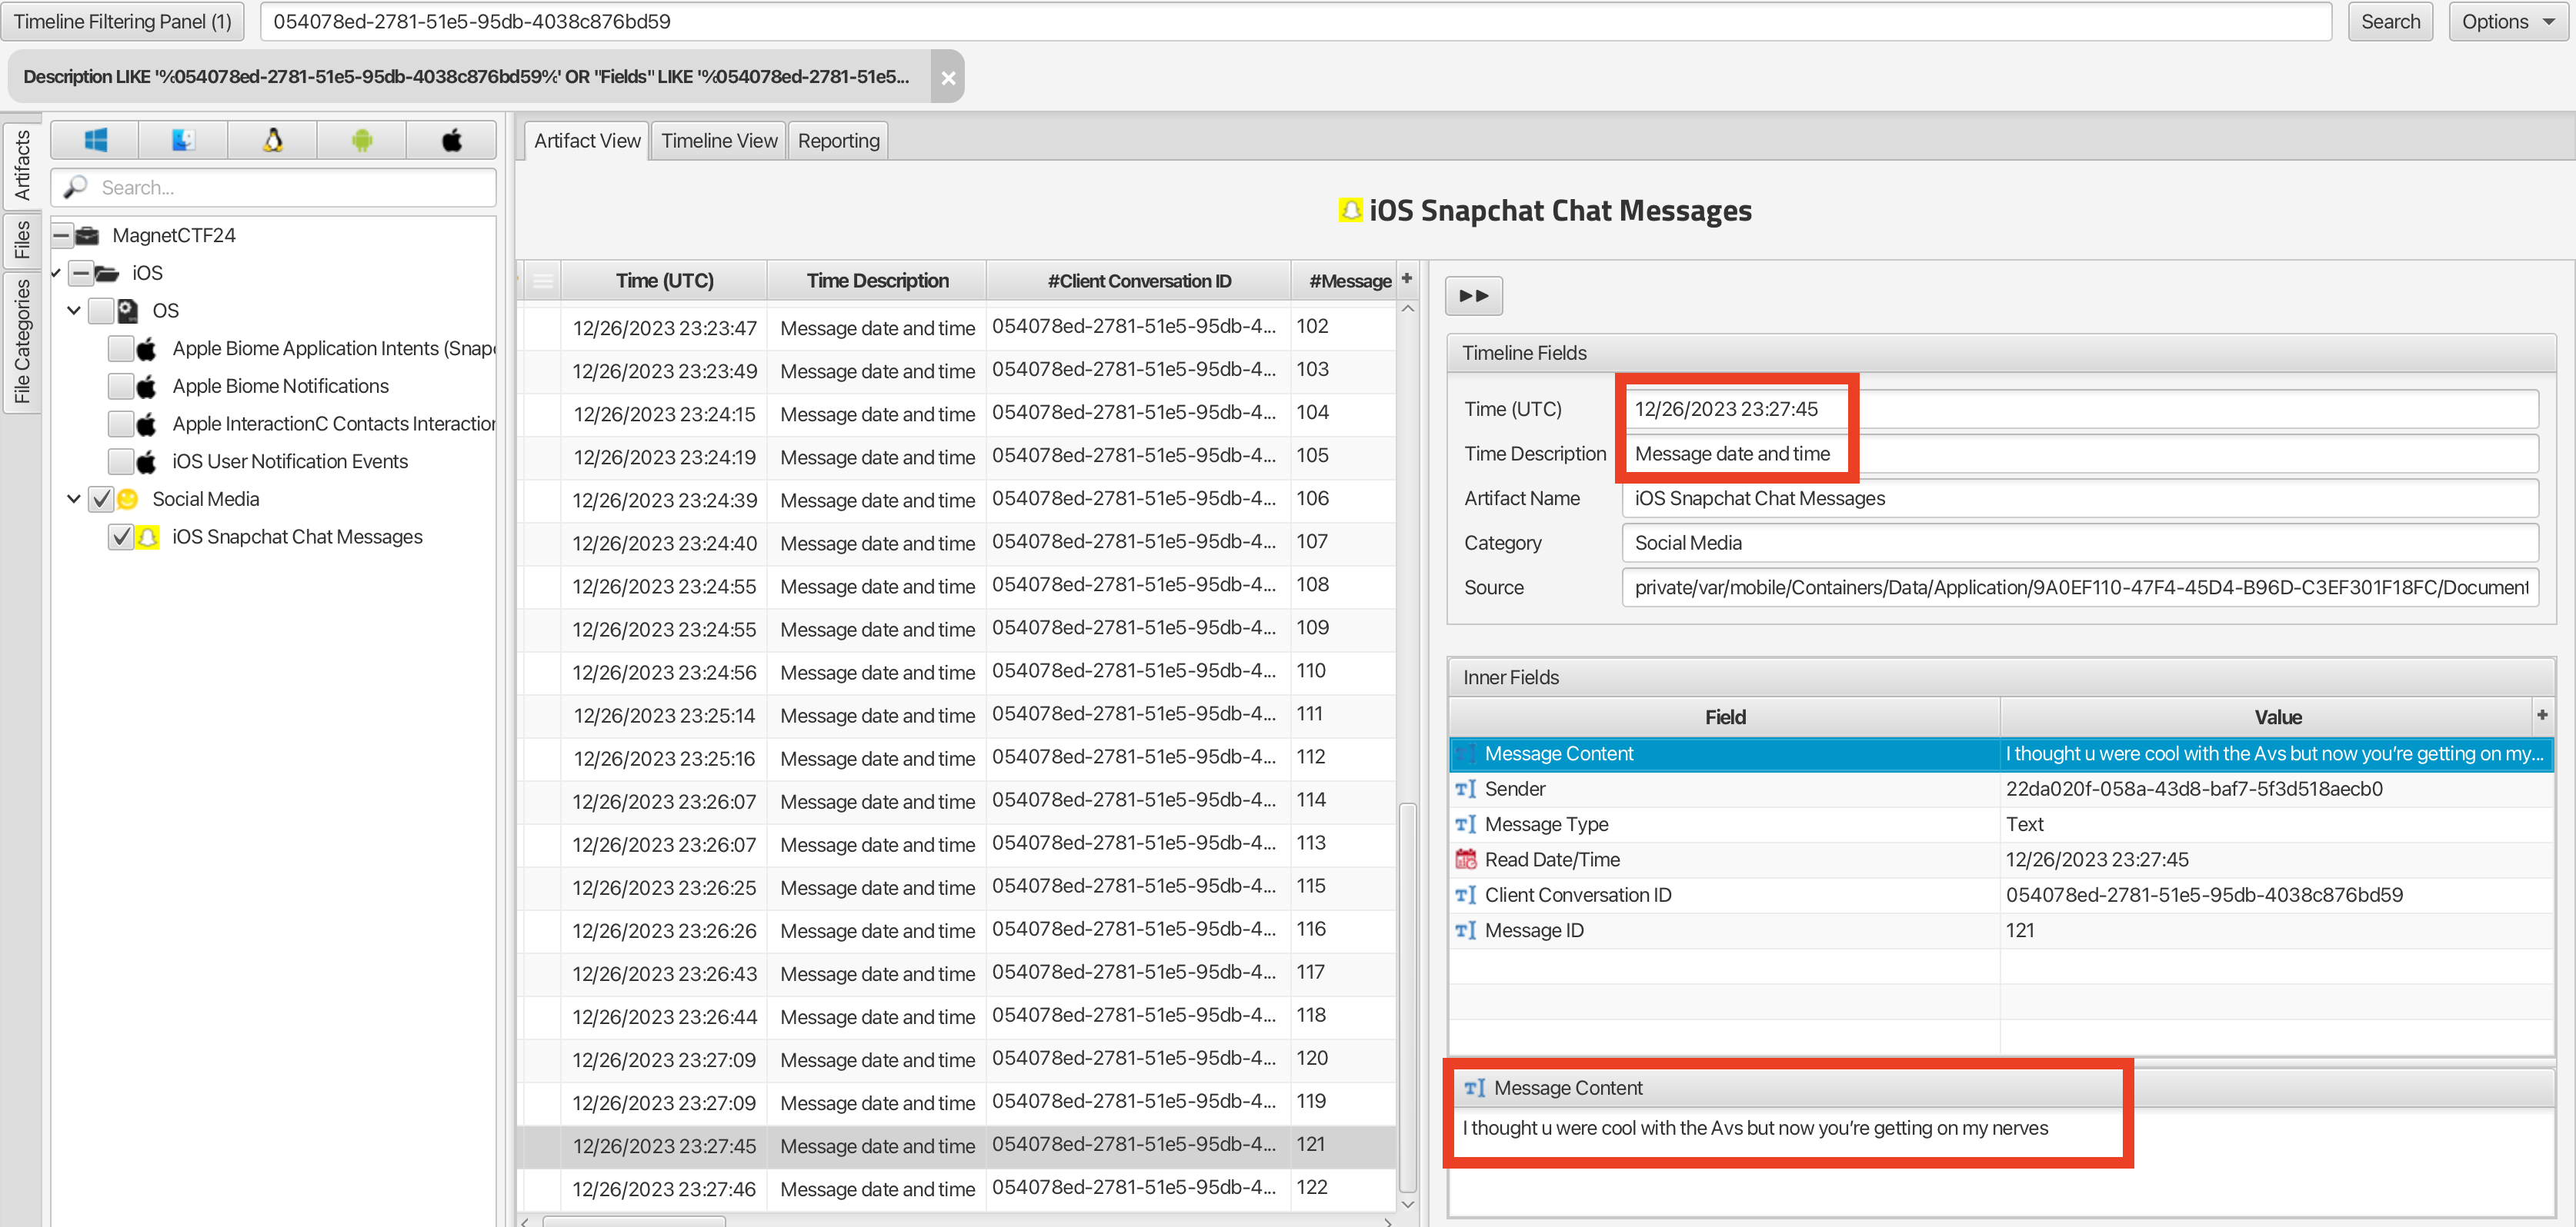Select the Windows platform filter icon
This screenshot has width=2576, height=1227.
pos(95,141)
